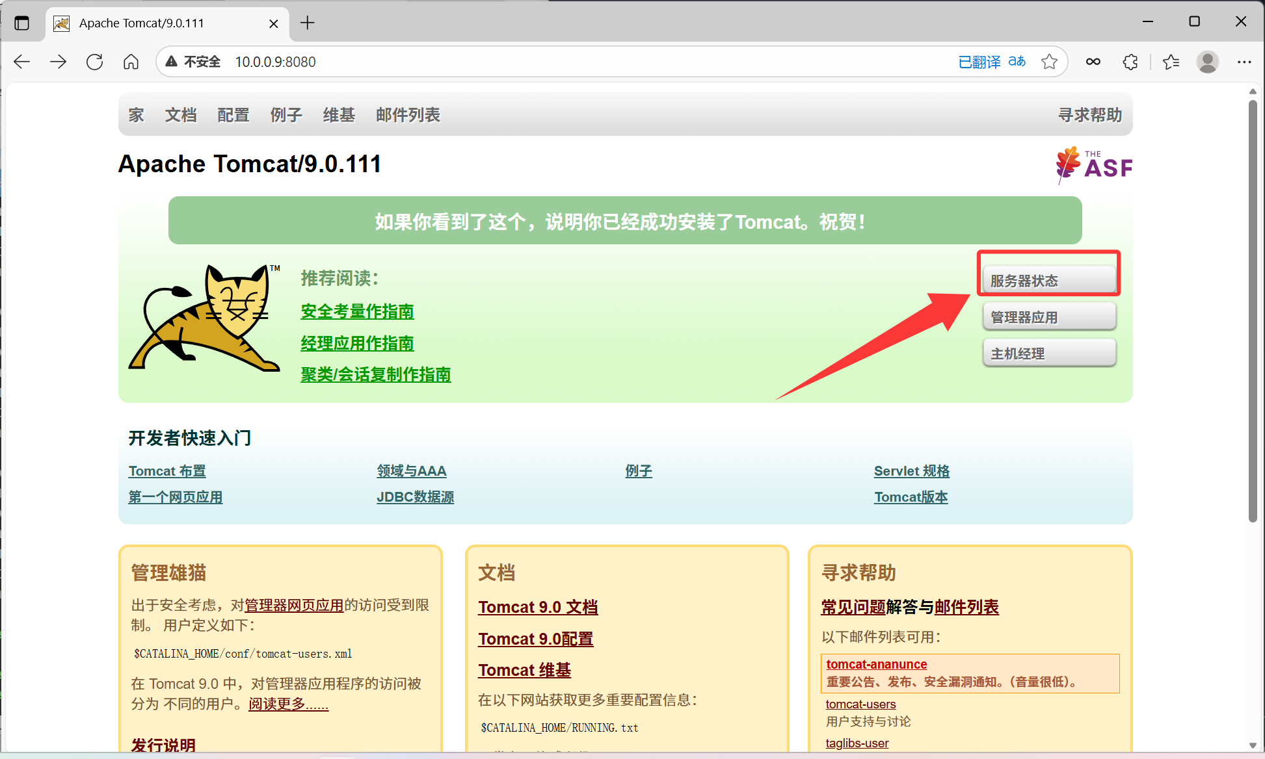Click the scrollbar down arrow
1265x759 pixels.
1253,746
